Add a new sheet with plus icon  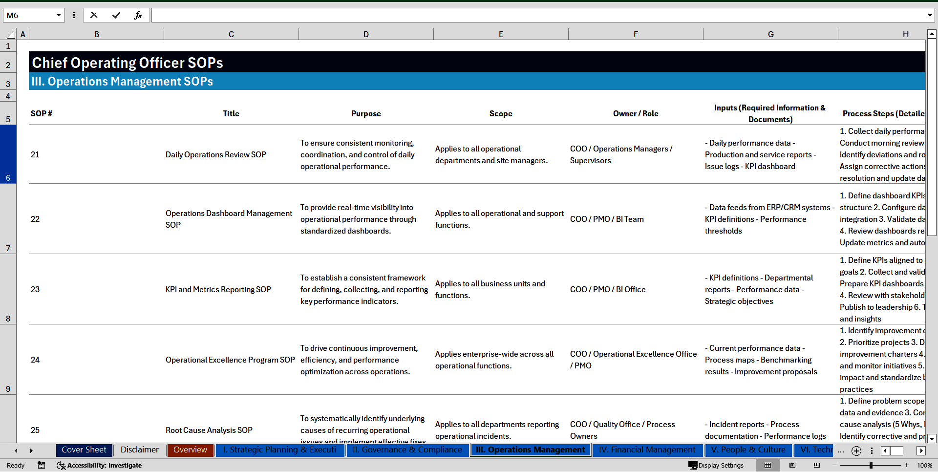(856, 451)
